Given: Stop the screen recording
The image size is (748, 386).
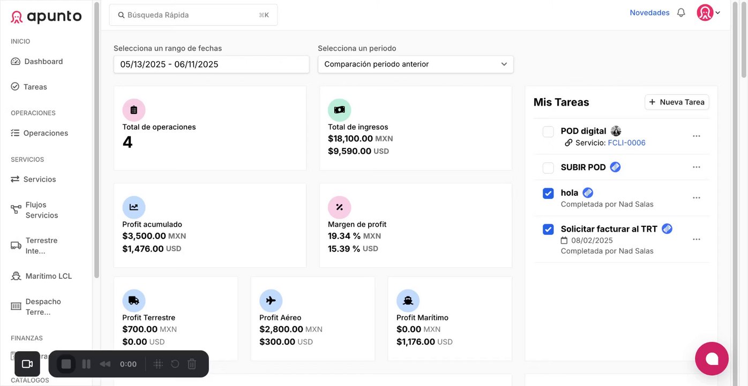Looking at the screenshot, I should [x=66, y=364].
